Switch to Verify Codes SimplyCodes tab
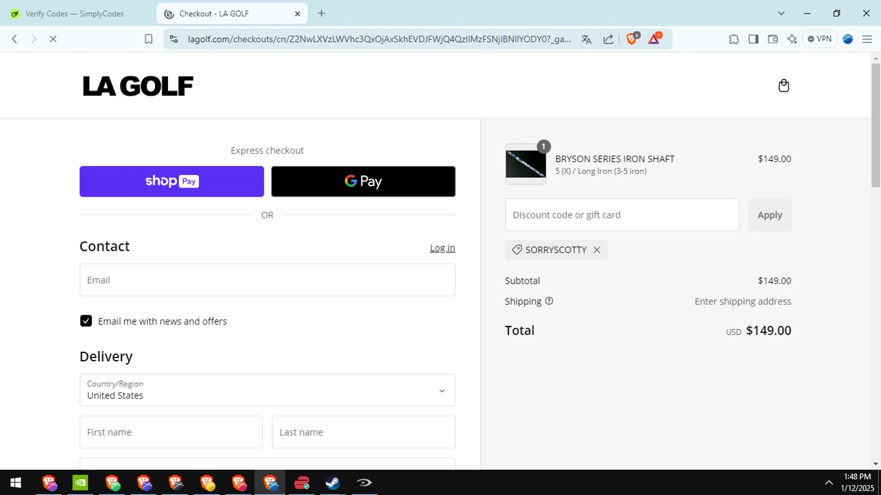Screen dimensions: 881x495 pyautogui.click(x=75, y=14)
